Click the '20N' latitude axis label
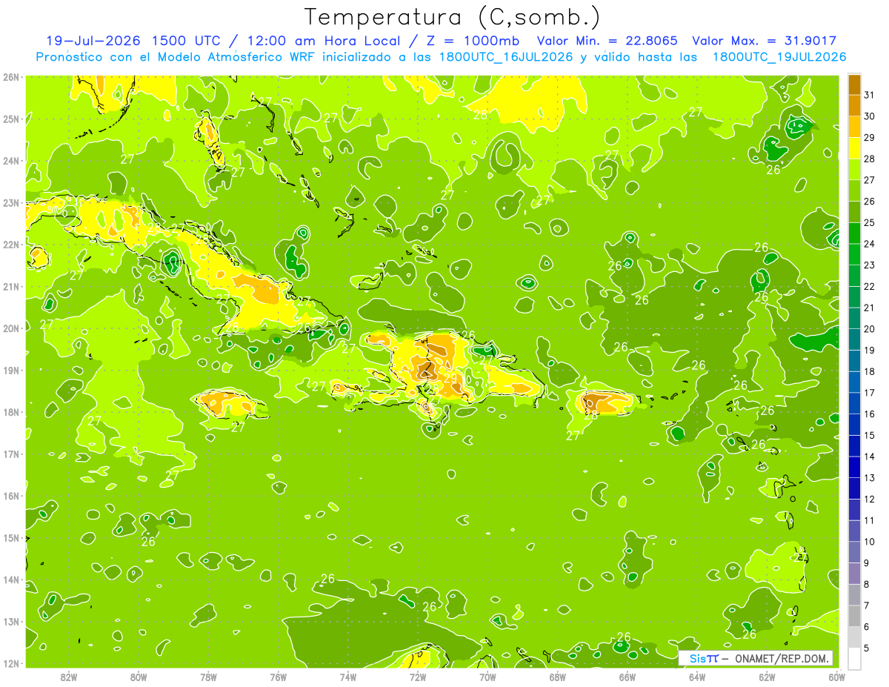This screenshot has height=687, width=889. tap(11, 328)
